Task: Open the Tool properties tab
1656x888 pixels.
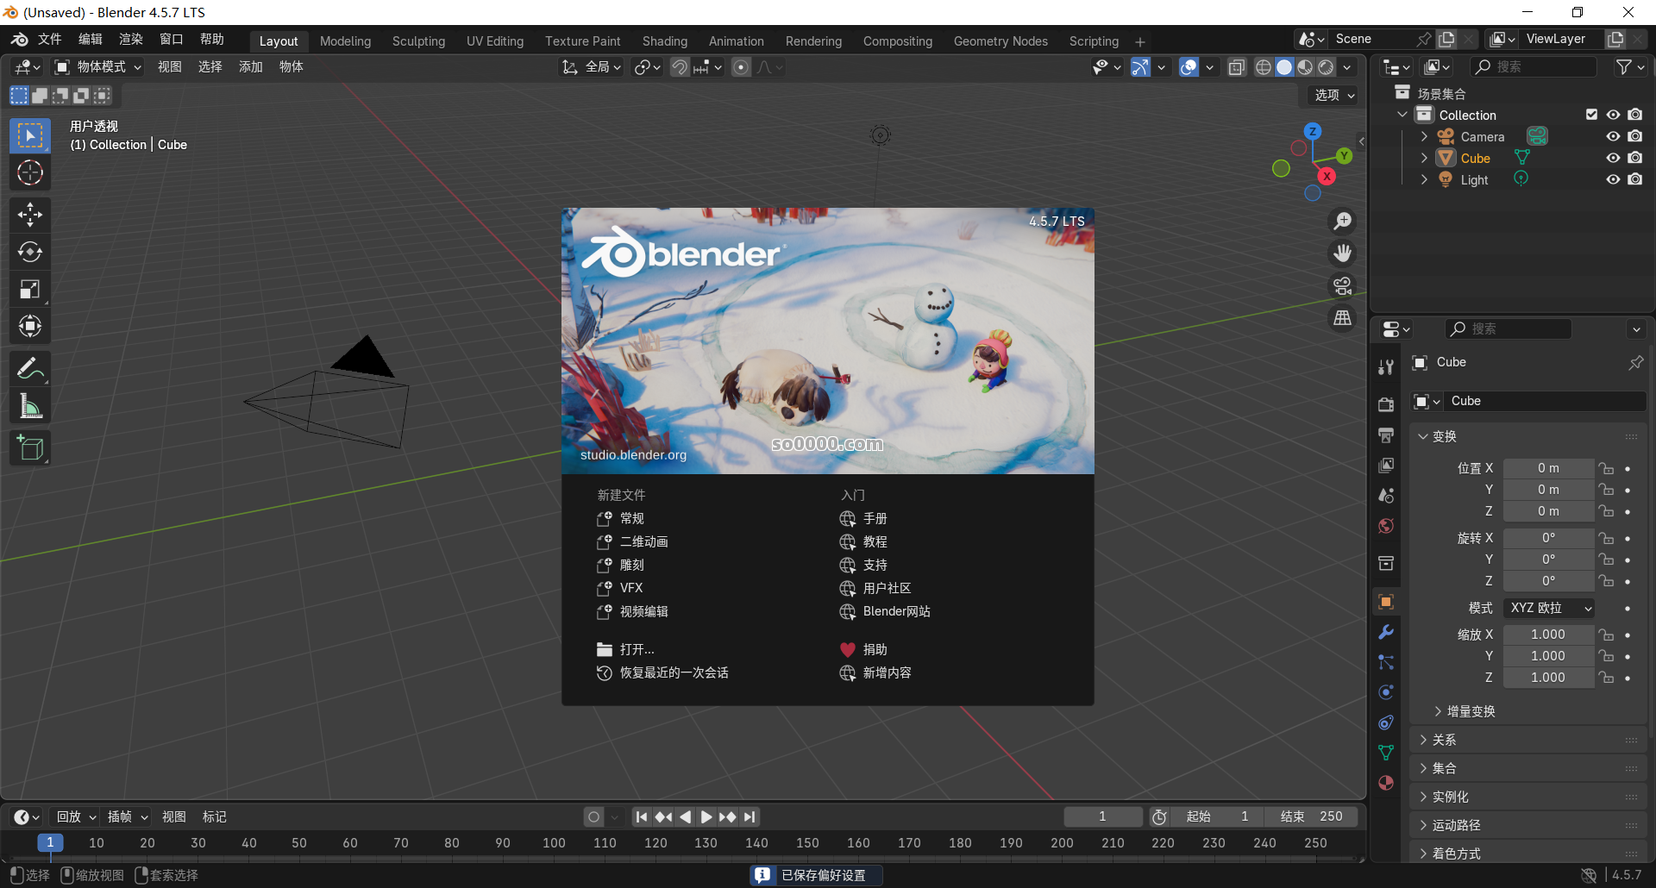Action: [1386, 367]
